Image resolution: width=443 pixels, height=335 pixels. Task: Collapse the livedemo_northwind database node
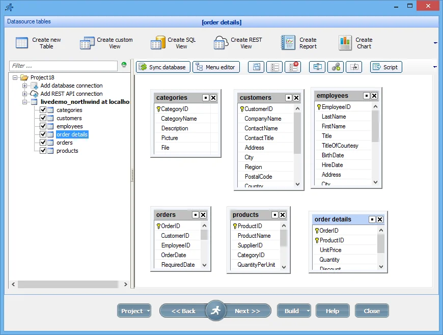(24, 102)
